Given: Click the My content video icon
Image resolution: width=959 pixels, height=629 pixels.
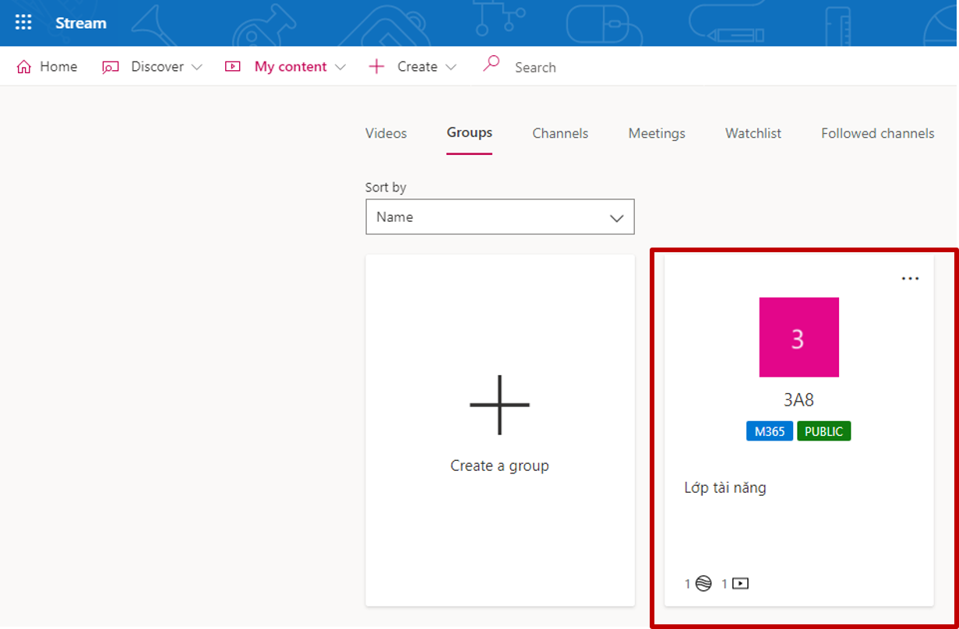Looking at the screenshot, I should (x=232, y=67).
